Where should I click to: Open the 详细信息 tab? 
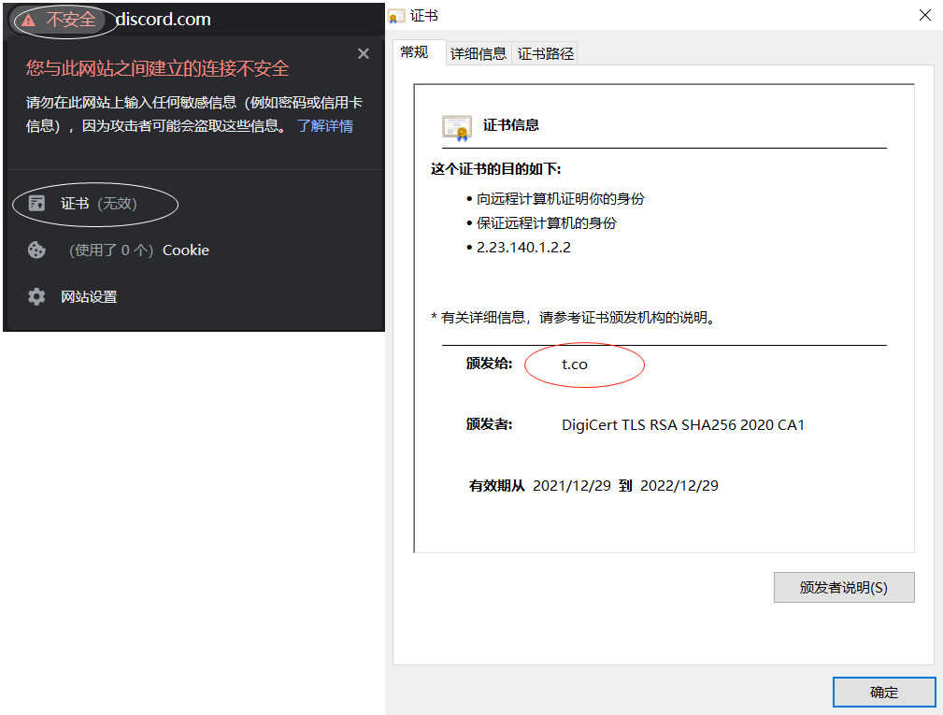coord(479,53)
